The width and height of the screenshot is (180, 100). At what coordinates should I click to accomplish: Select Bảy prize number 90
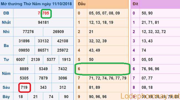coord(66,97)
